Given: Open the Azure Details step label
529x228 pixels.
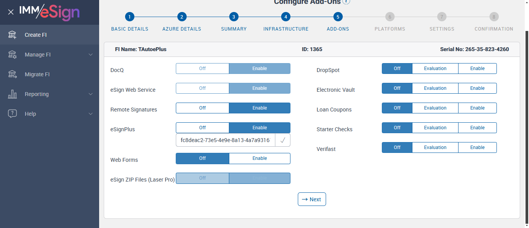Looking at the screenshot, I should tap(182, 29).
